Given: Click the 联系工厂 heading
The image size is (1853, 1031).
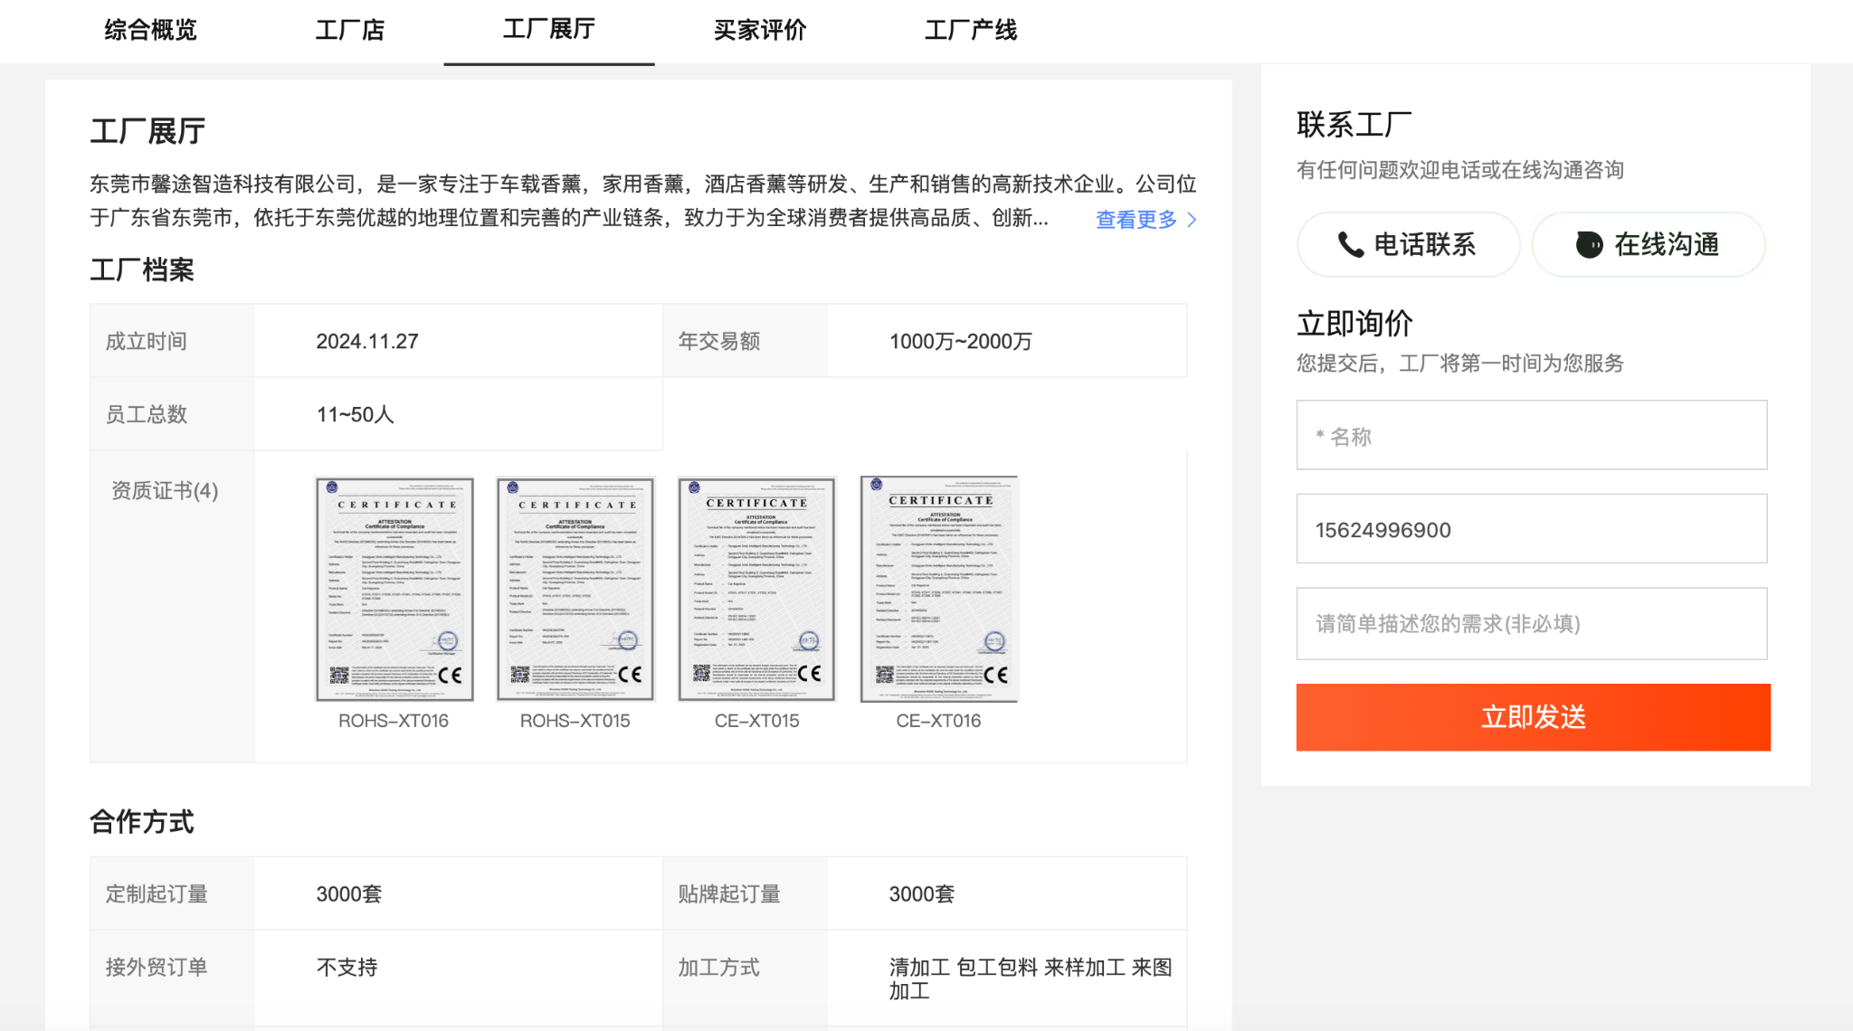Looking at the screenshot, I should 1355,124.
